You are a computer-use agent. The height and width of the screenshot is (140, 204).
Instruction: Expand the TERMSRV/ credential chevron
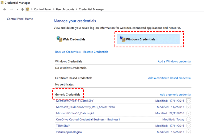[x=189, y=126]
